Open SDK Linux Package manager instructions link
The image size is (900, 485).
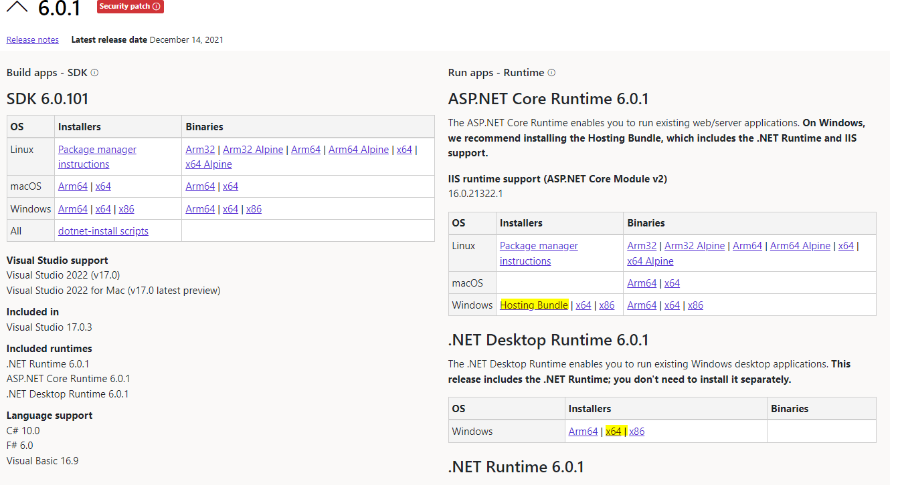tap(97, 157)
